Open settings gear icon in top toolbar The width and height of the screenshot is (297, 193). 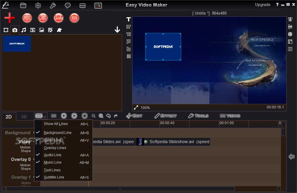click(38, 5)
